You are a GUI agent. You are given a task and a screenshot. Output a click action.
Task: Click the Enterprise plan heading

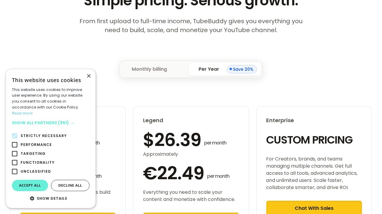point(280,120)
